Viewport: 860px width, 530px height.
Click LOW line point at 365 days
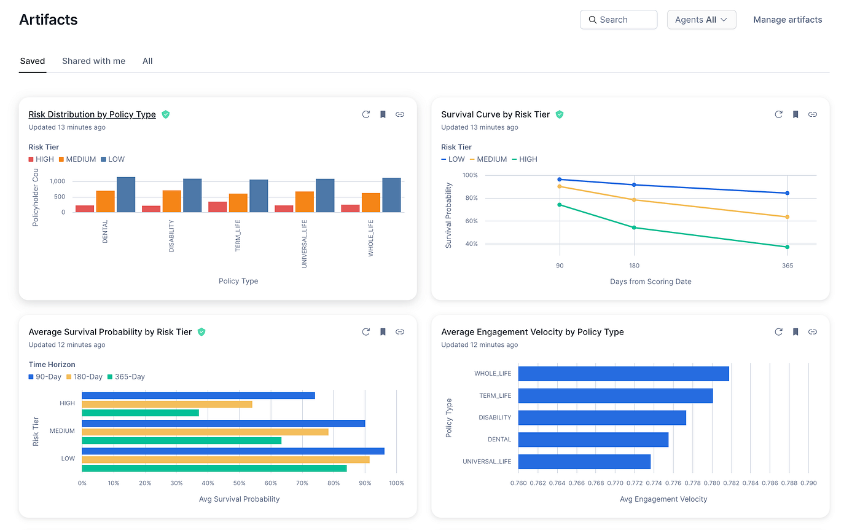point(788,193)
